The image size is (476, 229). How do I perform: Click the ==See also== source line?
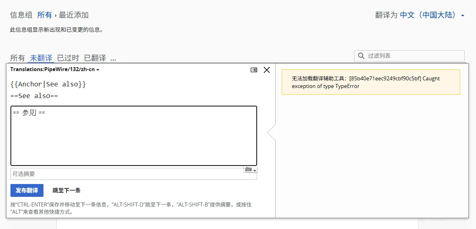pos(34,96)
